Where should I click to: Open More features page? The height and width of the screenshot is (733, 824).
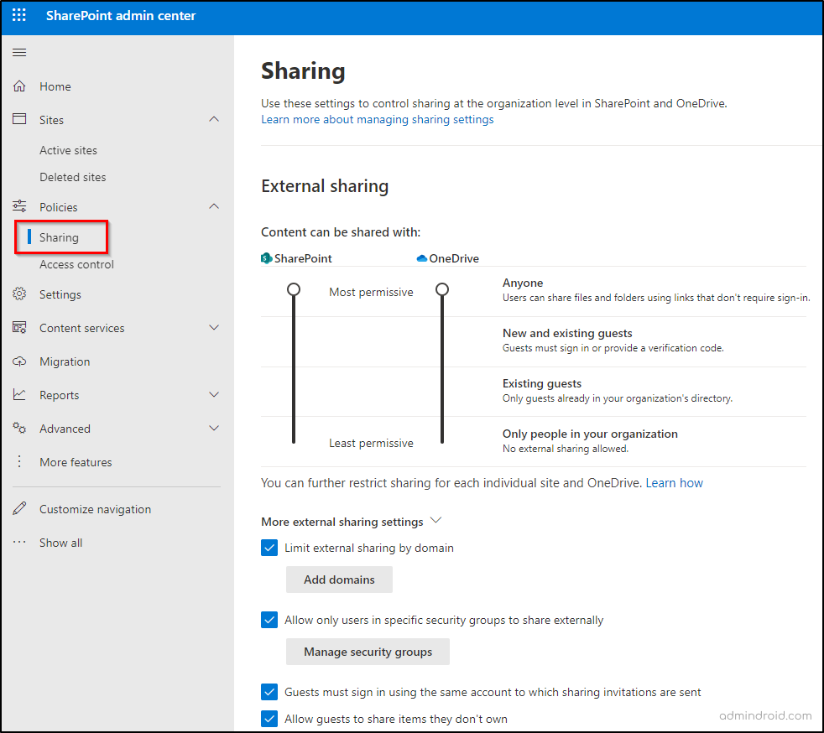(x=76, y=462)
